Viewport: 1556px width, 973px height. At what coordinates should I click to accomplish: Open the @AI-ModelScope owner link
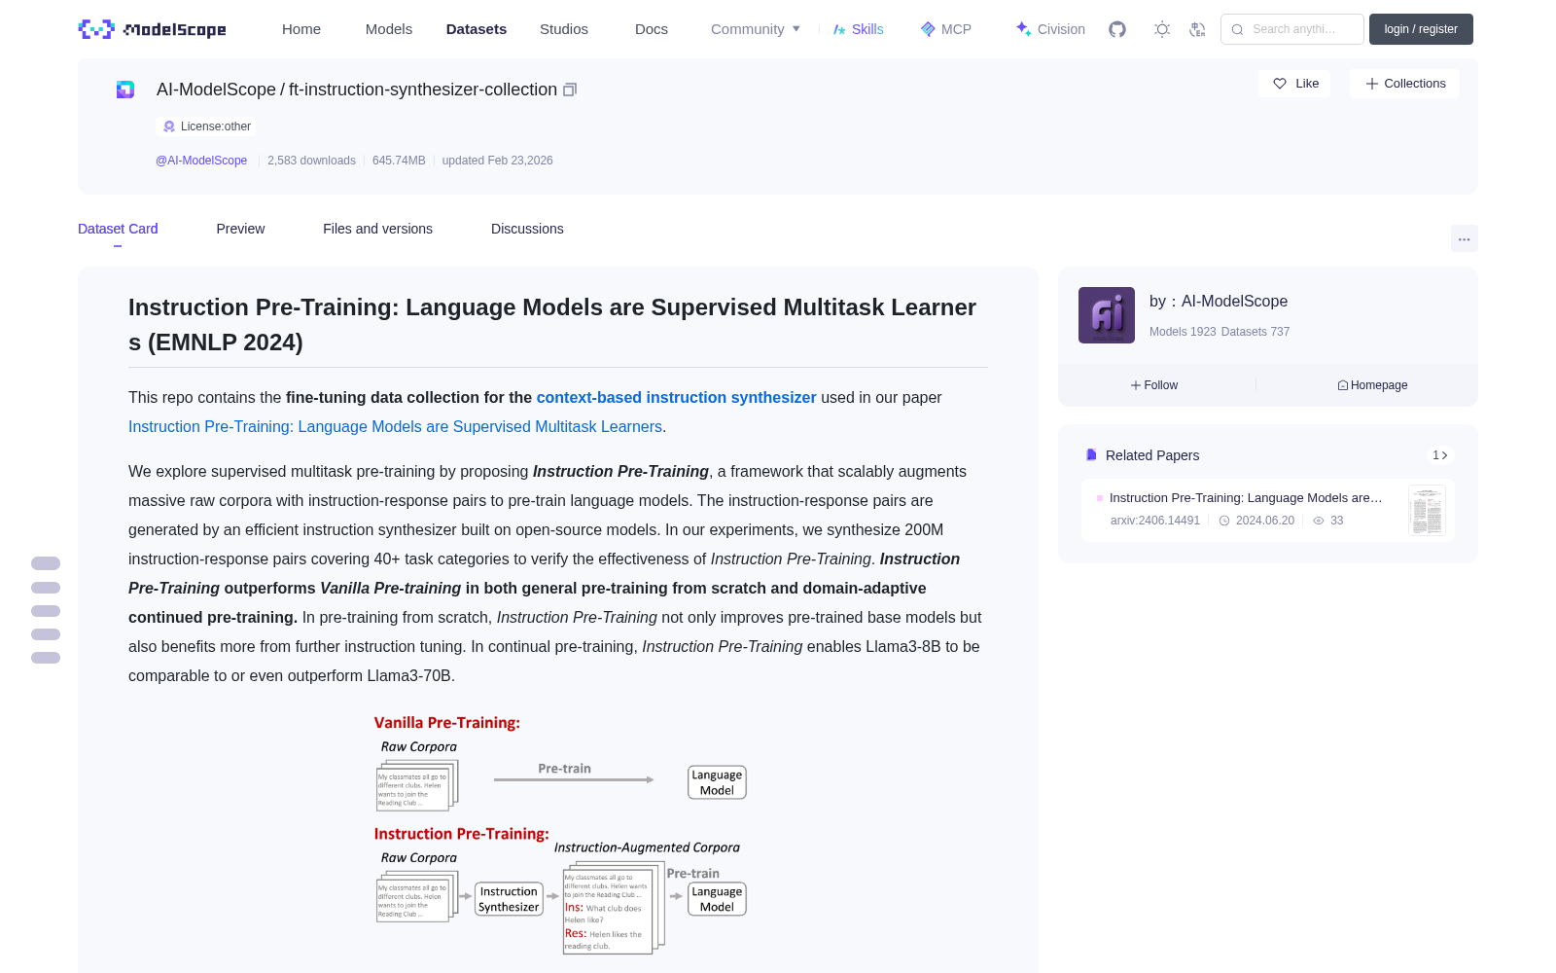pos(201,161)
